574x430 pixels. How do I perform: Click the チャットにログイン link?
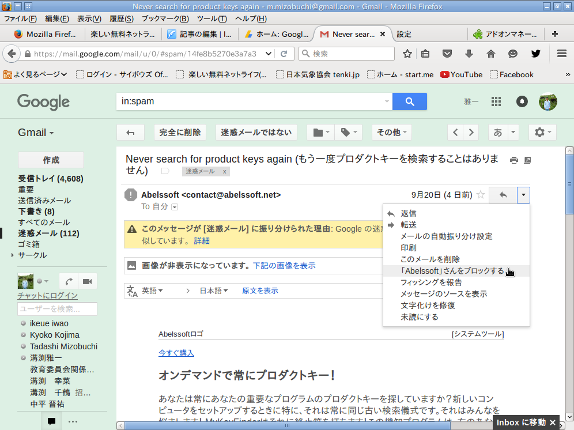click(48, 296)
